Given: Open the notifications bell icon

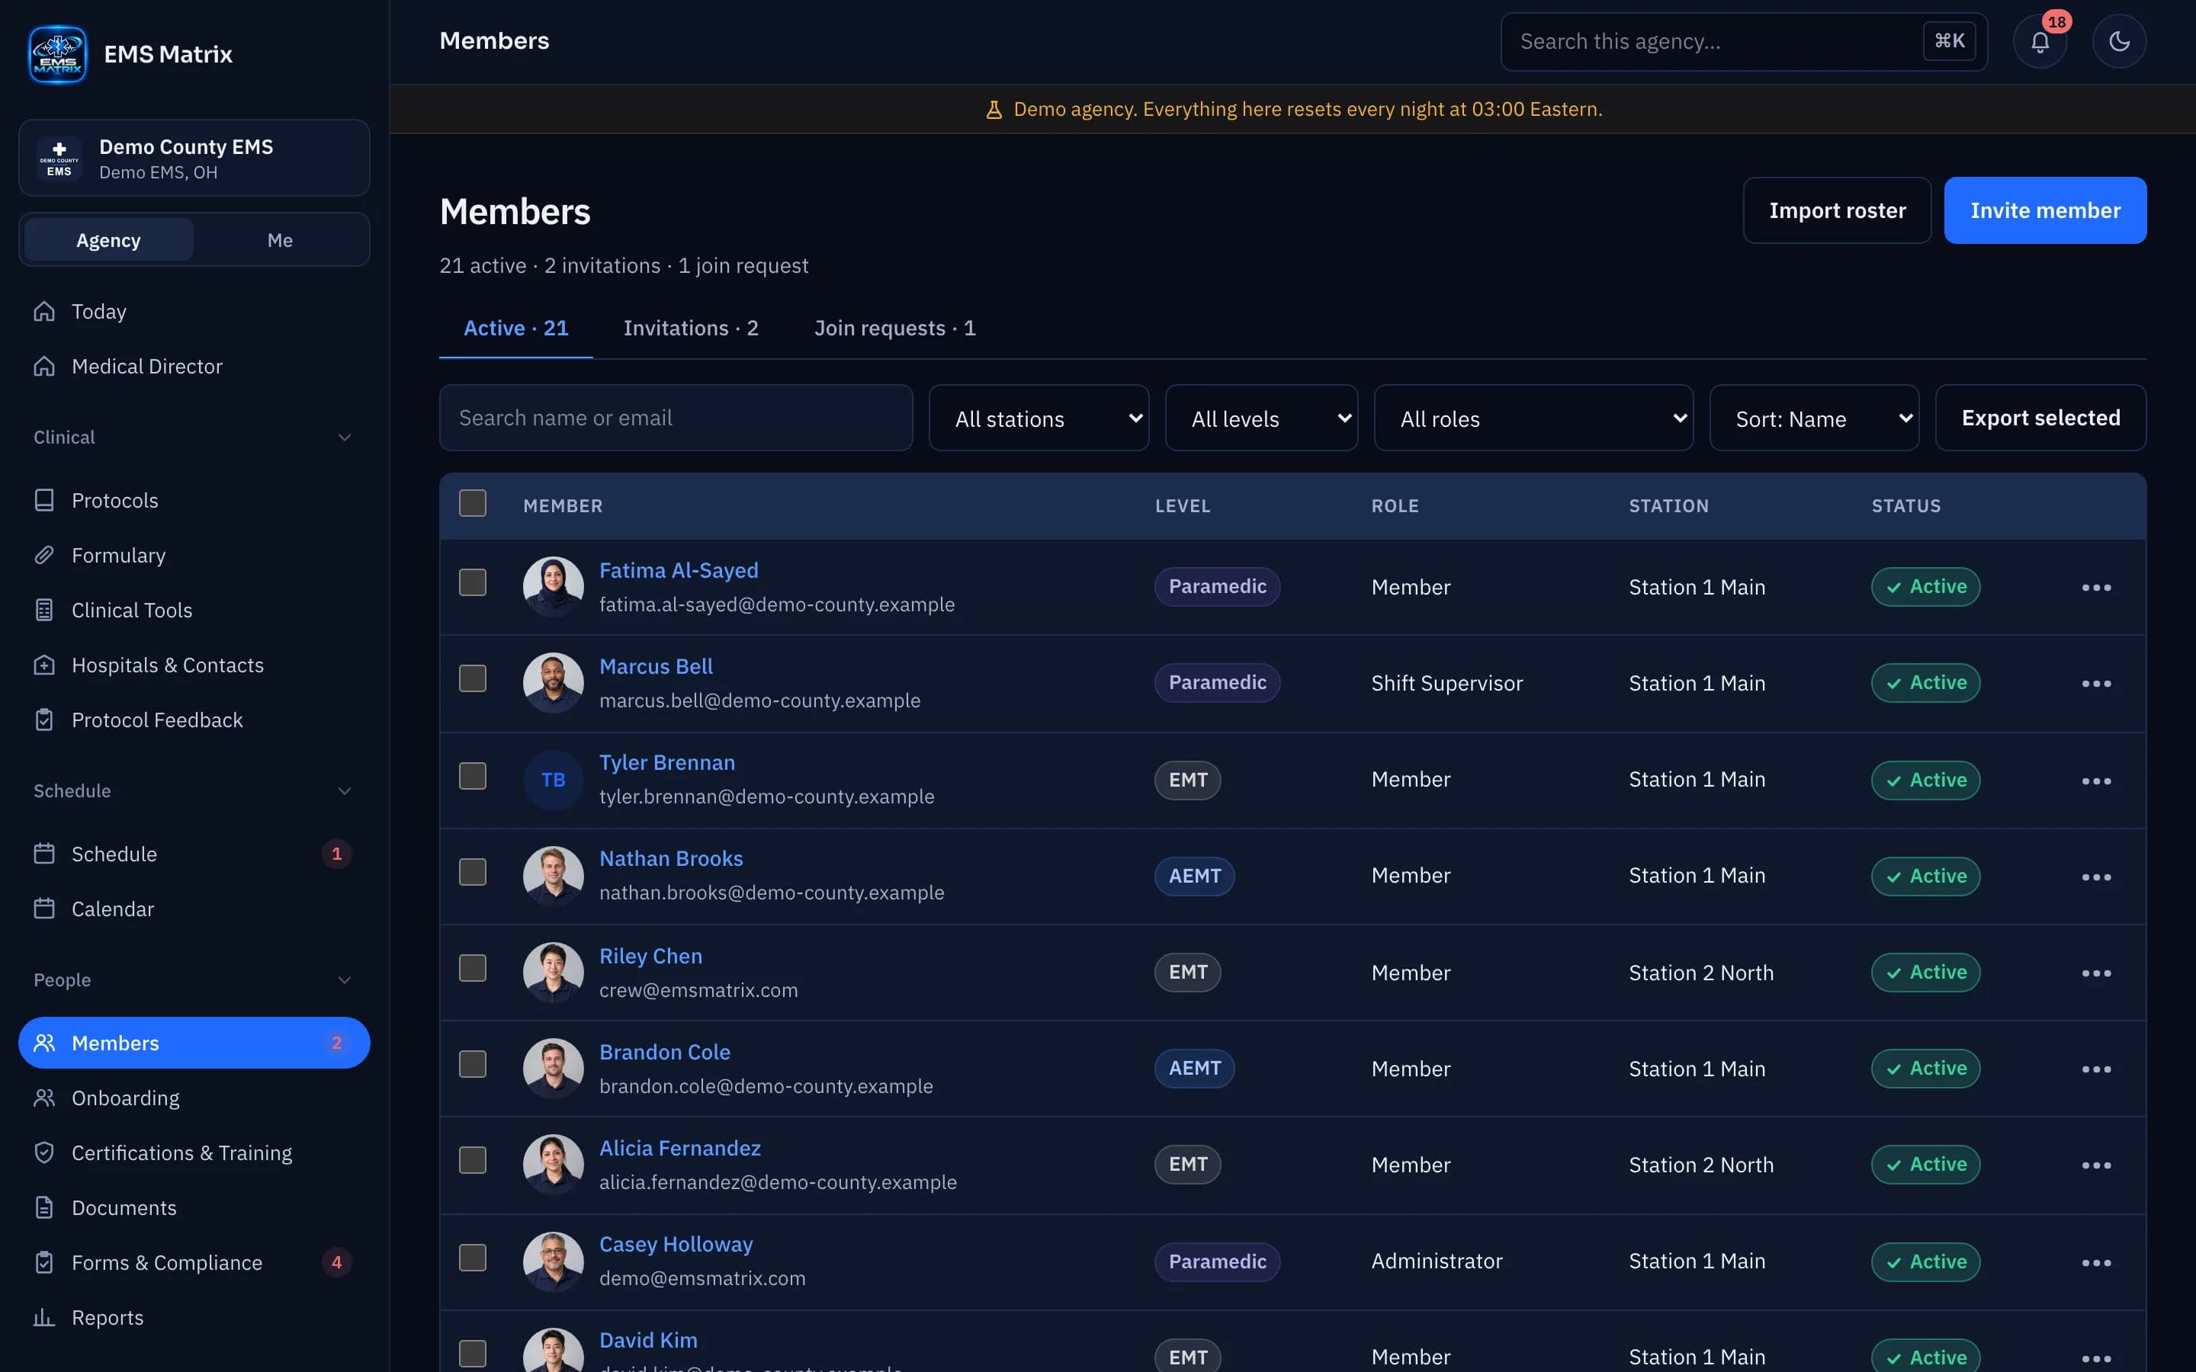Looking at the screenshot, I should tap(2040, 42).
